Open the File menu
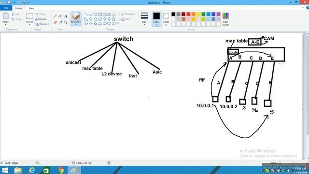The height and width of the screenshot is (174, 309). point(6,8)
